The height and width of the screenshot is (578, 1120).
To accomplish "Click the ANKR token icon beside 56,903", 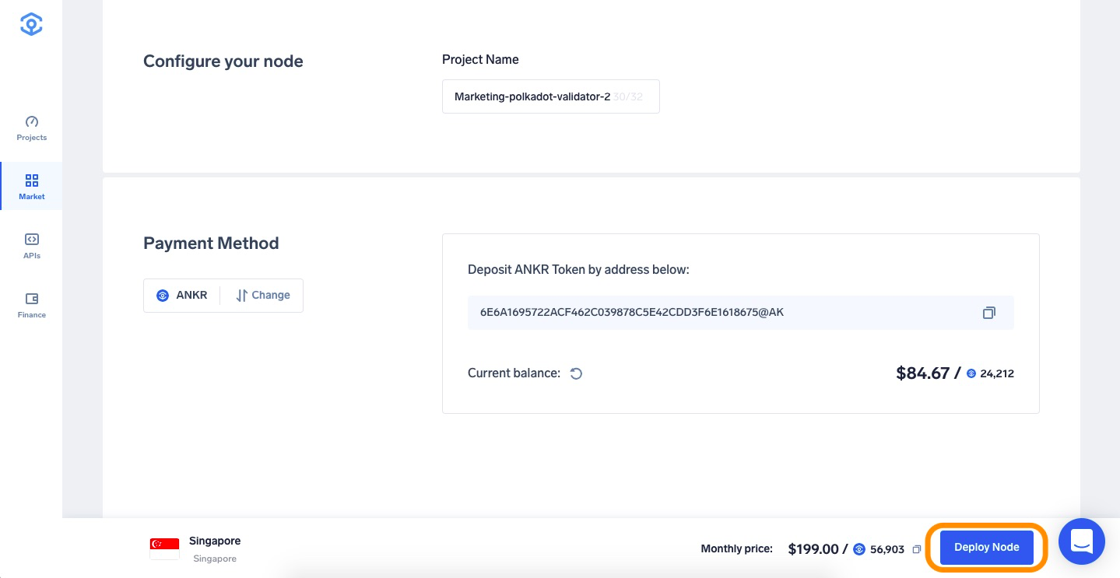I will (859, 549).
